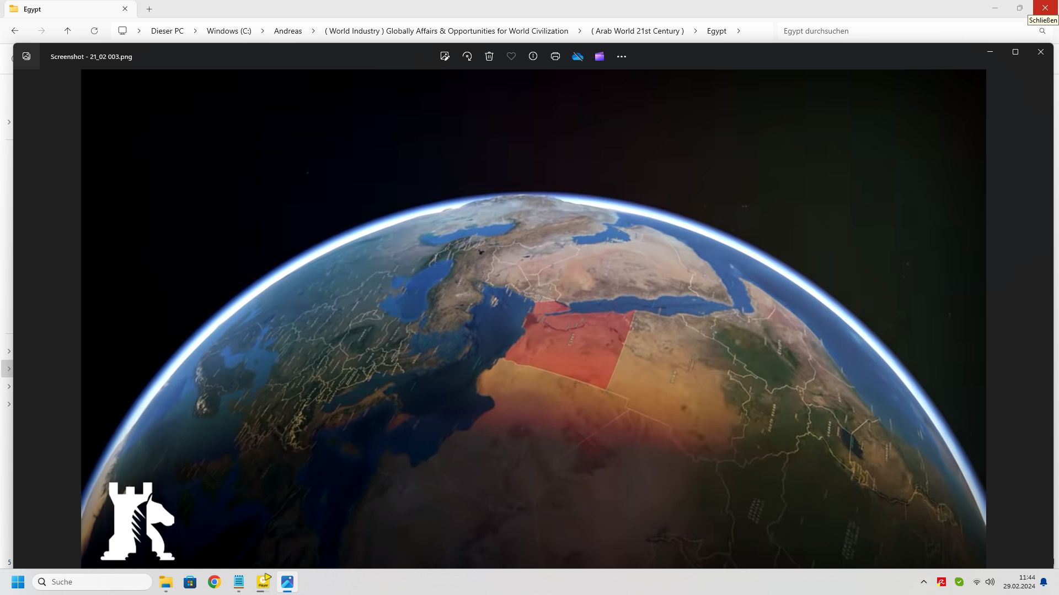Open Windows (C:) breadcrumb
The height and width of the screenshot is (595, 1059).
229,31
